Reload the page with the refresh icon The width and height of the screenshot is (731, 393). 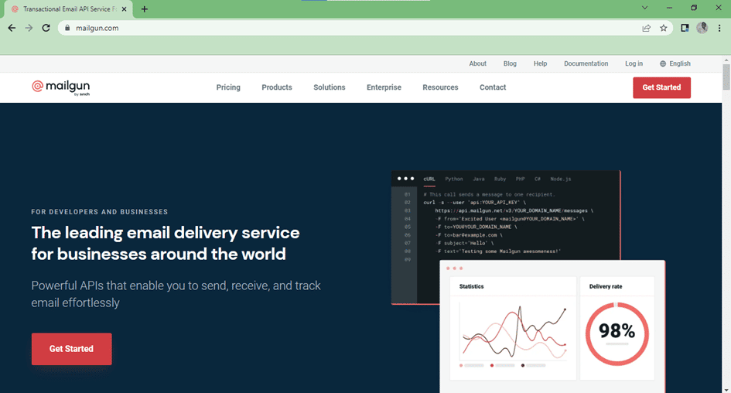(46, 28)
